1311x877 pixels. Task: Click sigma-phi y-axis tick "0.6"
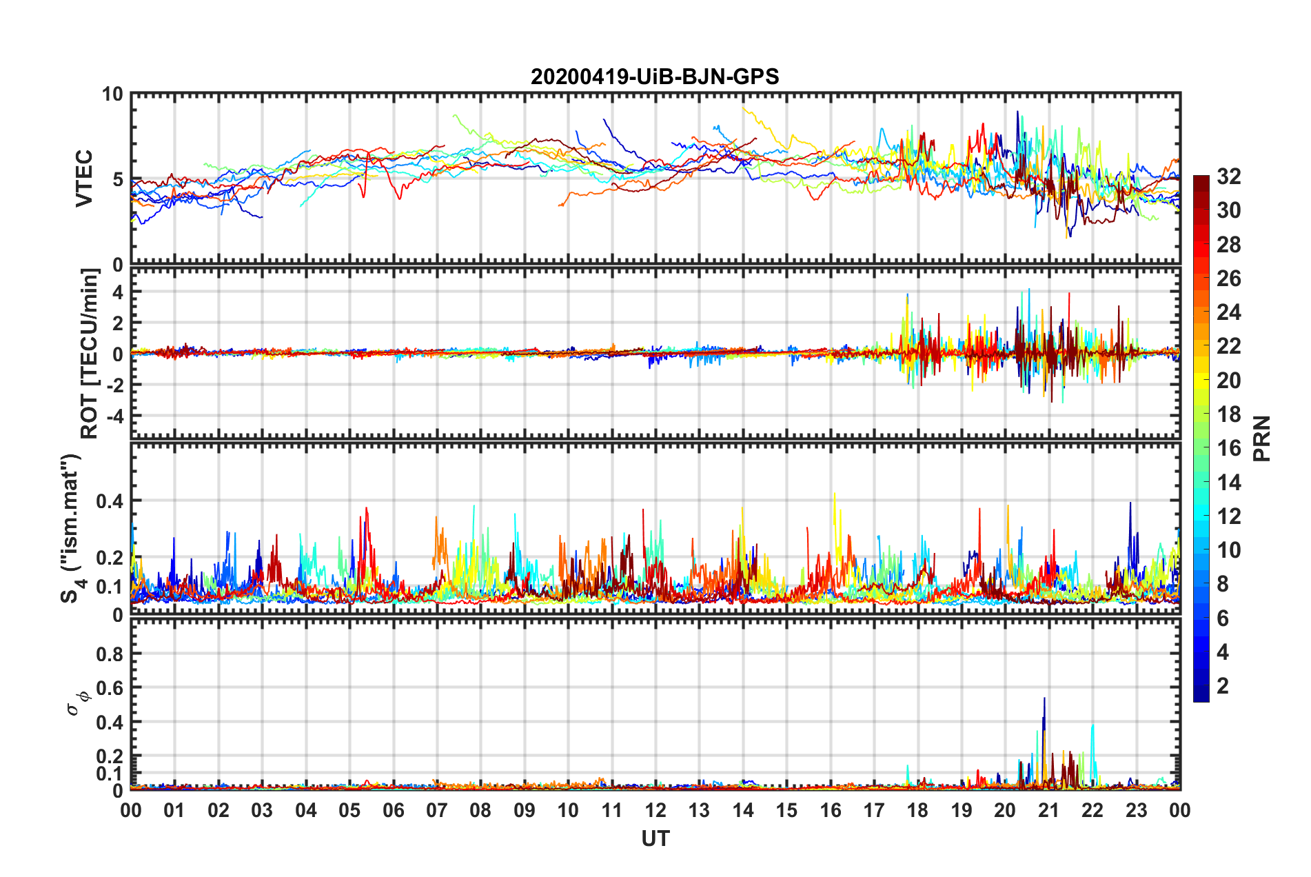(110, 688)
